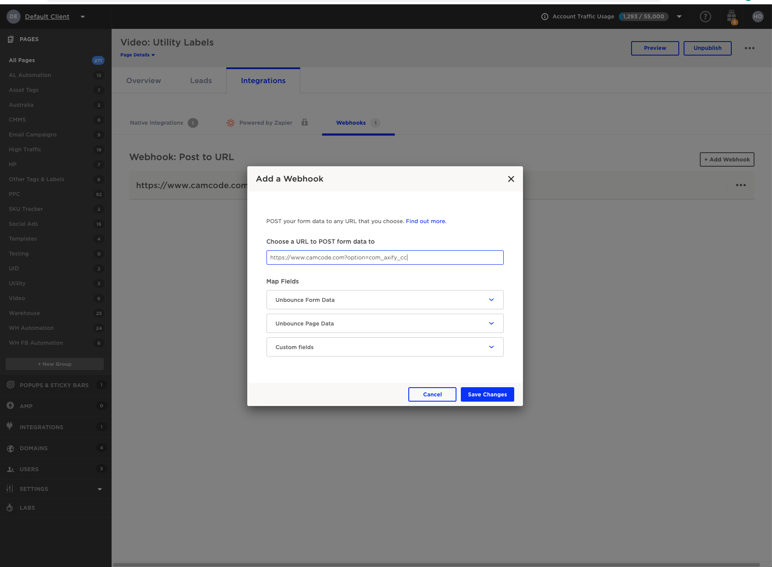Image resolution: width=772 pixels, height=567 pixels.
Task: Switch to the Leads tab
Action: [201, 80]
